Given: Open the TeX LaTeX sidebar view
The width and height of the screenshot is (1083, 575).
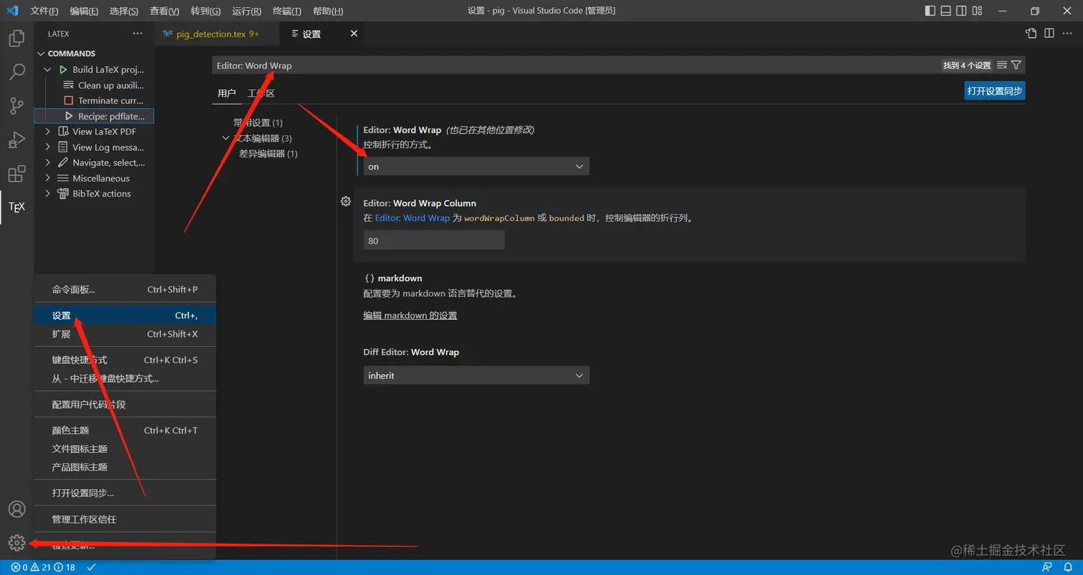Looking at the screenshot, I should point(16,207).
